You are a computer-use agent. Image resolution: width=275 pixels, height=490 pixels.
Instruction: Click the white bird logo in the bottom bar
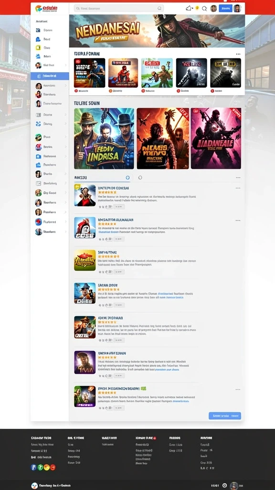(34, 485)
